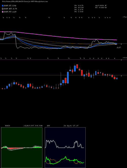Click the blue DOW ST legend swatch
The height and width of the screenshot is (168, 127).
(x=3, y=6)
